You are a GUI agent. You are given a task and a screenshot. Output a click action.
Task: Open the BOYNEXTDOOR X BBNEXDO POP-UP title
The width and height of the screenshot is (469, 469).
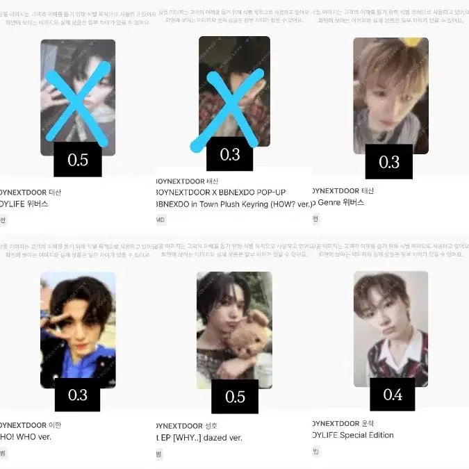click(221, 192)
